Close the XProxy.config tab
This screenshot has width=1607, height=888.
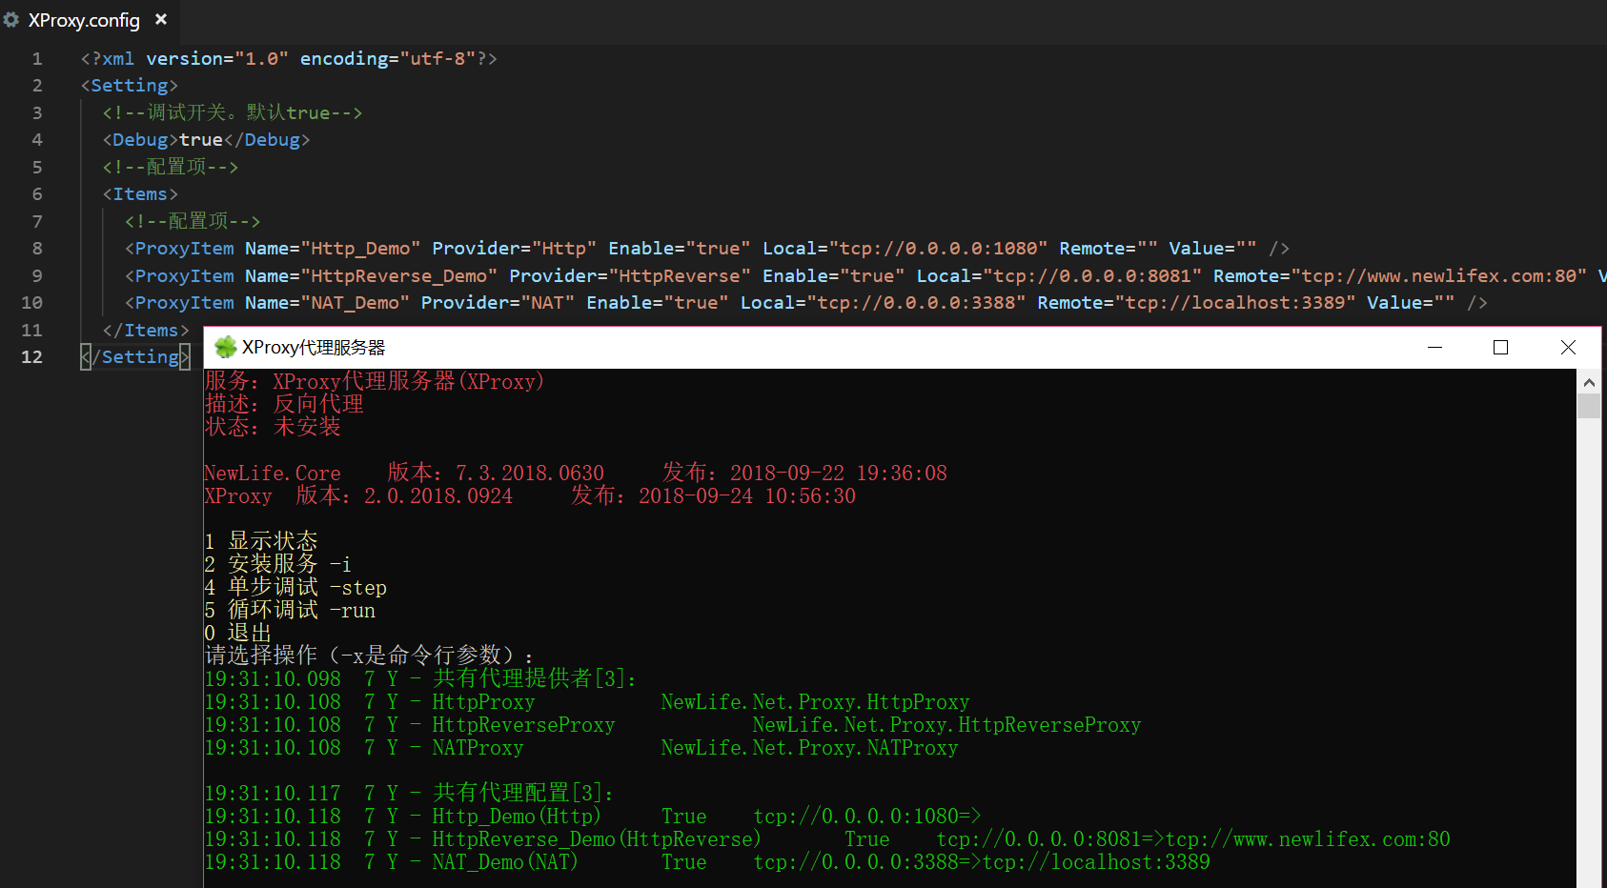(x=161, y=19)
